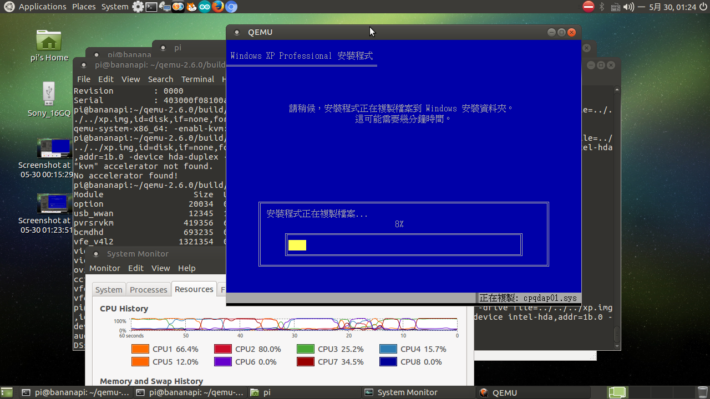The image size is (710, 399).
Task: Switch to the QEMU taskbar entry
Action: click(532, 392)
